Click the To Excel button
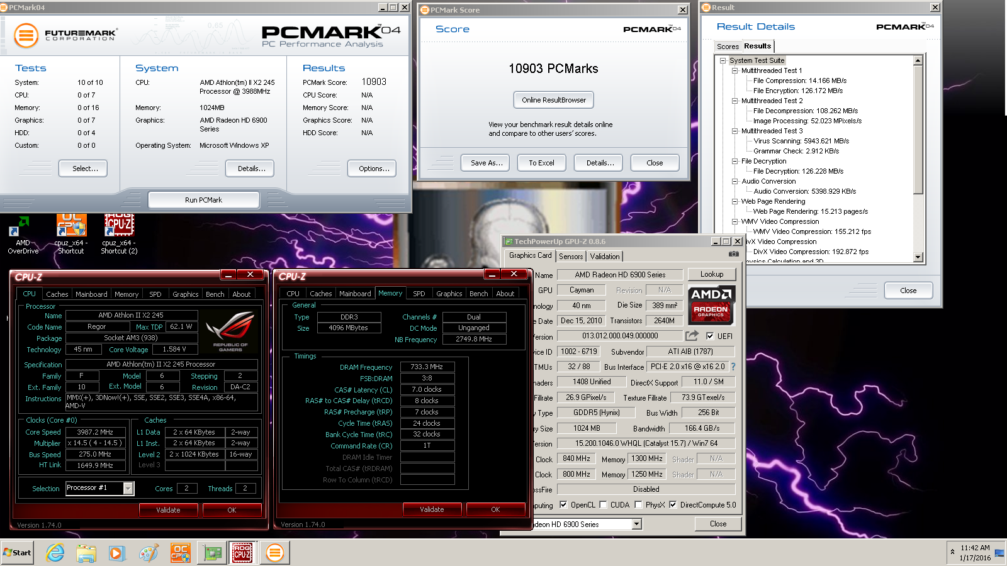 (541, 163)
